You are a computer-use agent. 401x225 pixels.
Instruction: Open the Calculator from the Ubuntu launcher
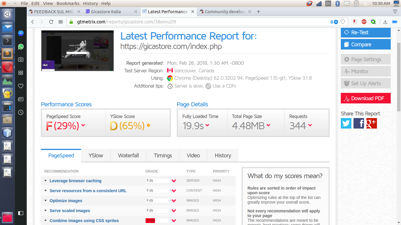pyautogui.click(x=7, y=107)
